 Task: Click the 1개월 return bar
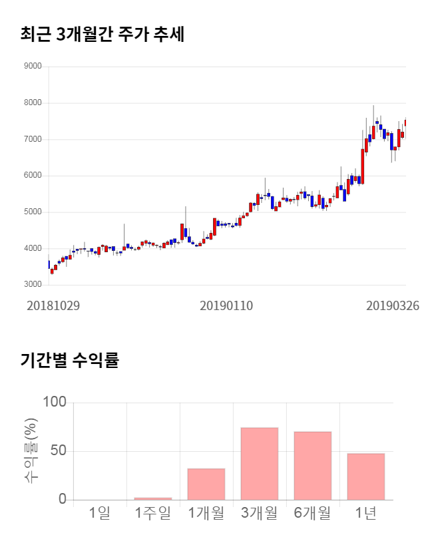click(206, 484)
